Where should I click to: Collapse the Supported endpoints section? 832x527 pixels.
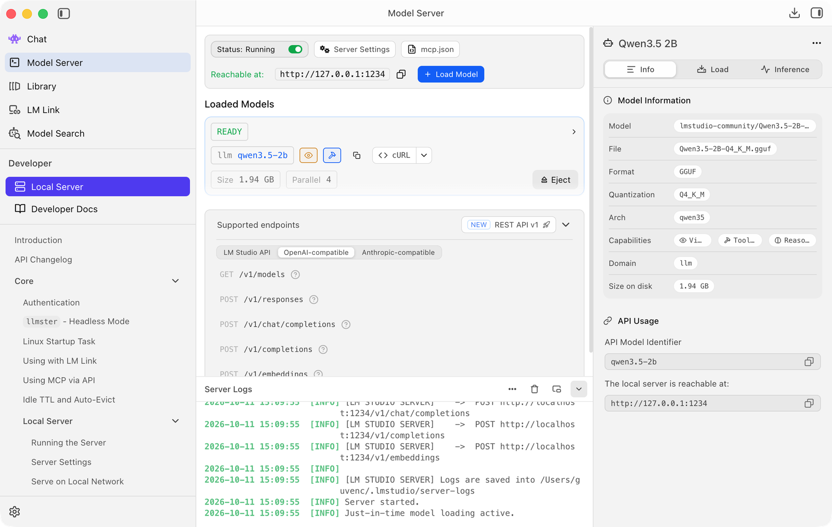(566, 225)
